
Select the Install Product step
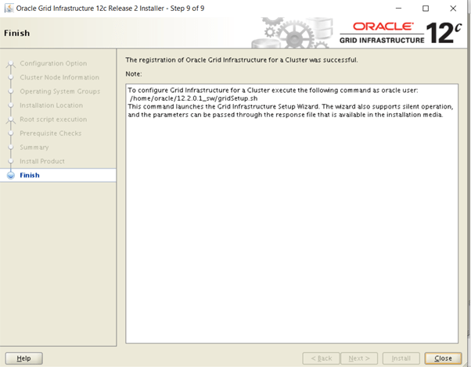42,162
